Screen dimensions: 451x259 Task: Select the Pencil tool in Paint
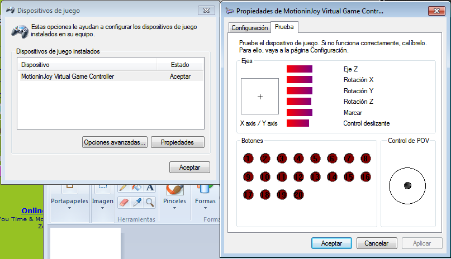tap(123, 188)
